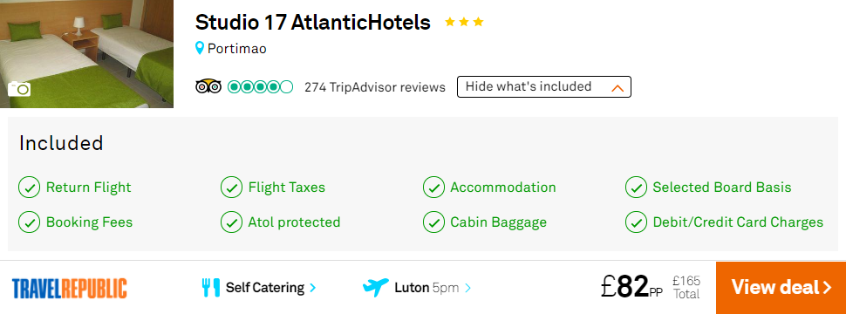Screen dimensions: 846x314
Task: Open the hotel room photo thumbnail
Action: pyautogui.click(x=87, y=54)
